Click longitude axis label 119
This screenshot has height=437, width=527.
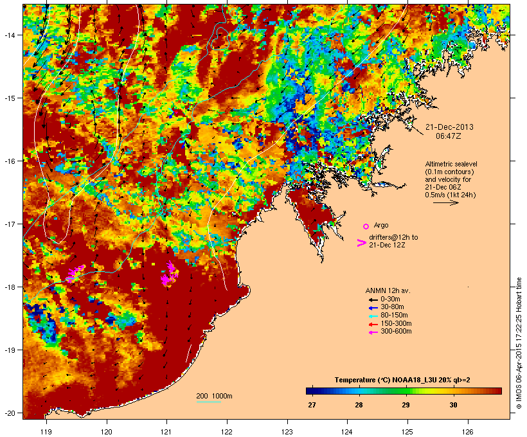point(46,432)
